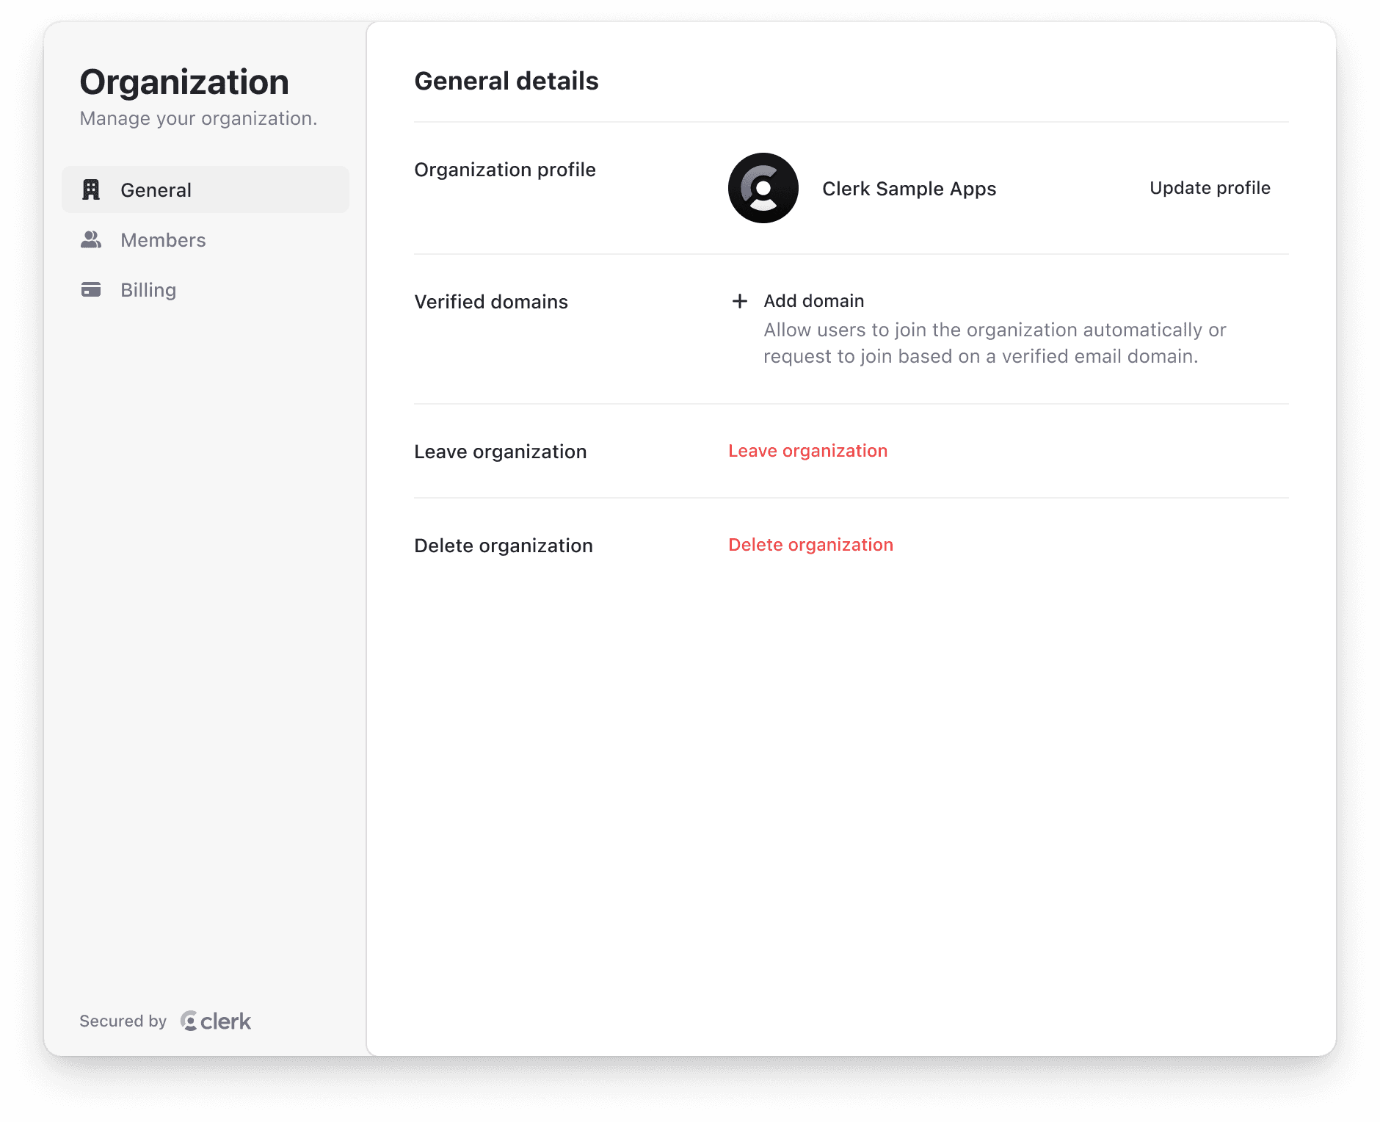Select the General tab in the sidebar
Image resolution: width=1380 pixels, height=1122 pixels.
pyautogui.click(x=156, y=189)
